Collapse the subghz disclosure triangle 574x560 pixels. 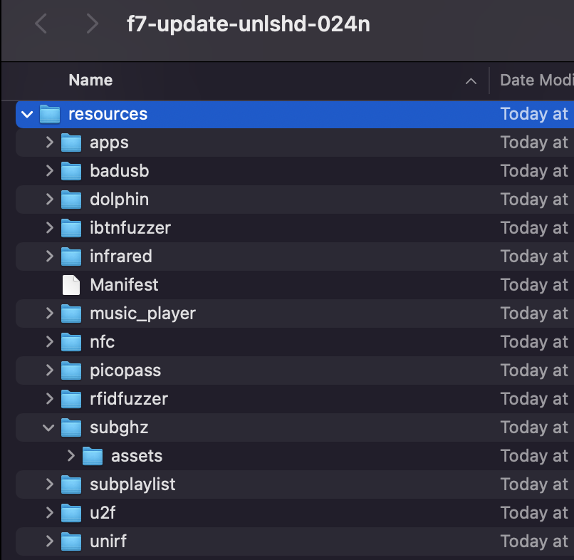click(x=48, y=427)
